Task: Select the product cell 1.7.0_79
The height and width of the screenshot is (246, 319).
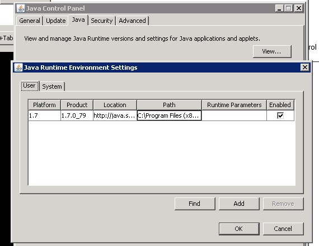Action: pos(77,115)
